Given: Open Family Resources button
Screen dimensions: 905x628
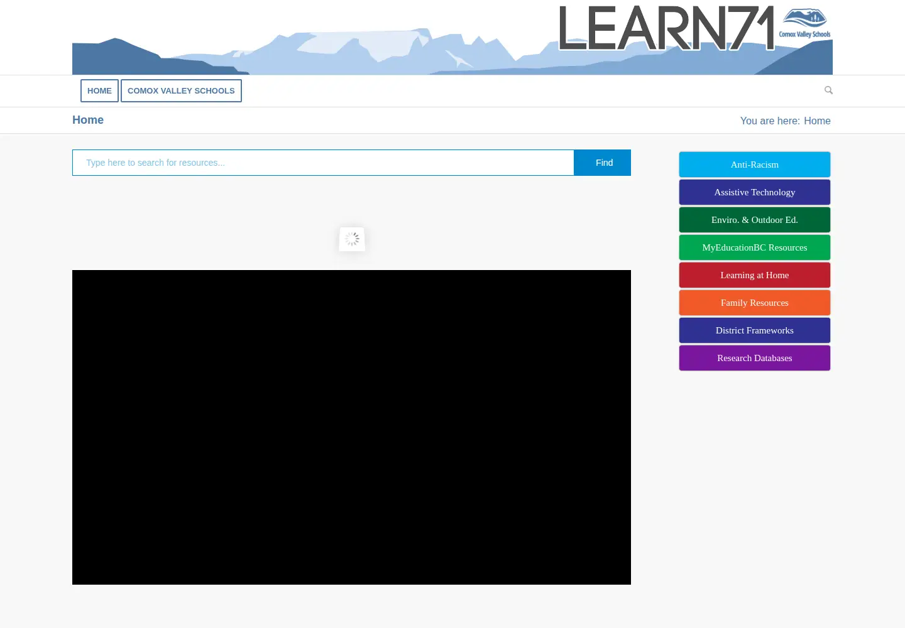Looking at the screenshot, I should pos(754,303).
